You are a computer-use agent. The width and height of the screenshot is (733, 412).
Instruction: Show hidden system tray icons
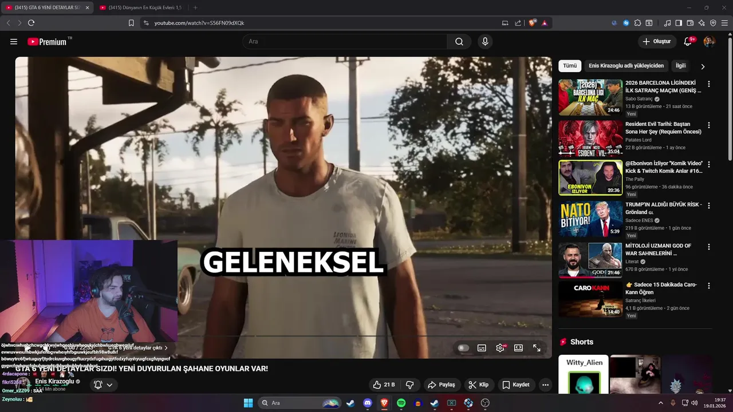pyautogui.click(x=660, y=403)
